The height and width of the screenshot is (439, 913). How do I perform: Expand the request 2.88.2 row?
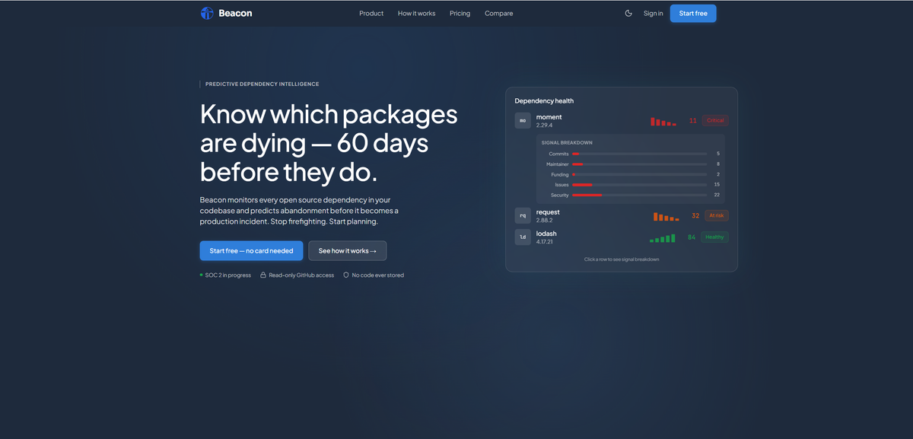tap(622, 215)
